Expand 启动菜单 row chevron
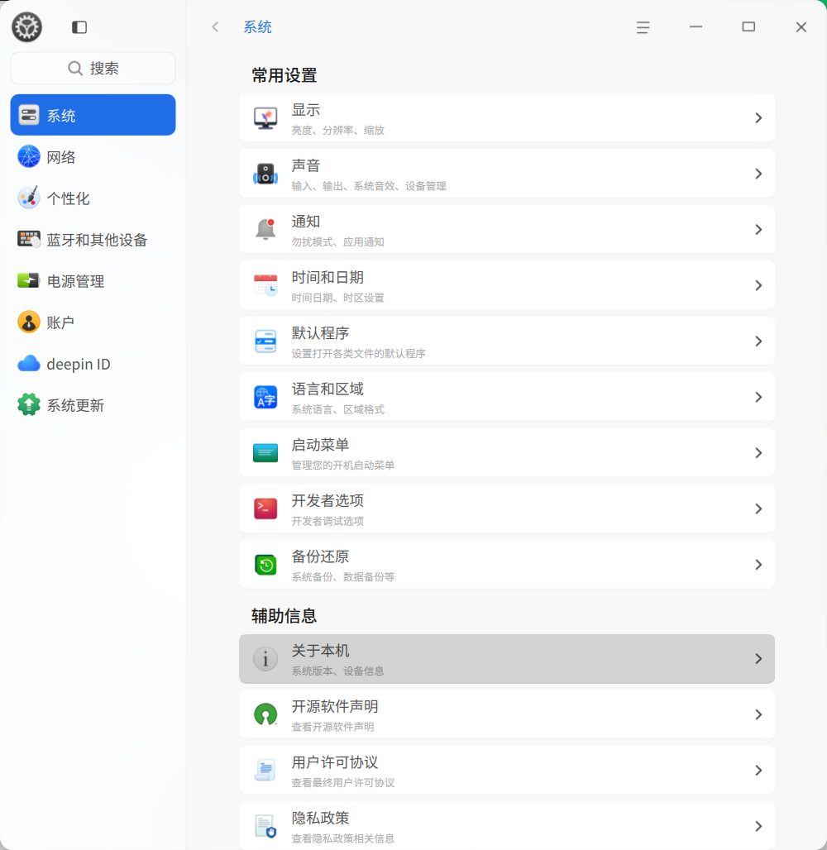The width and height of the screenshot is (827, 850). pos(758,452)
